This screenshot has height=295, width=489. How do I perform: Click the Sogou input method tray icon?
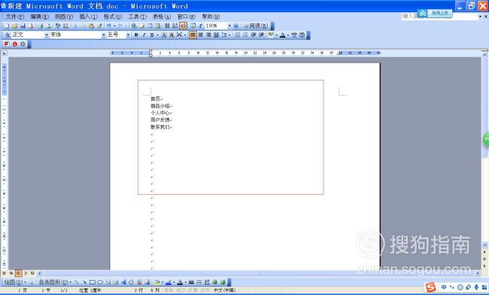(430, 287)
